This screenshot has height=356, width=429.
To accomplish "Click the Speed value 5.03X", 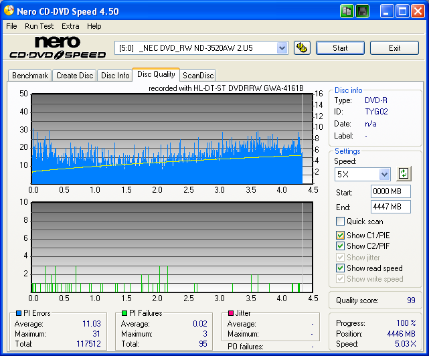I will coord(405,343).
